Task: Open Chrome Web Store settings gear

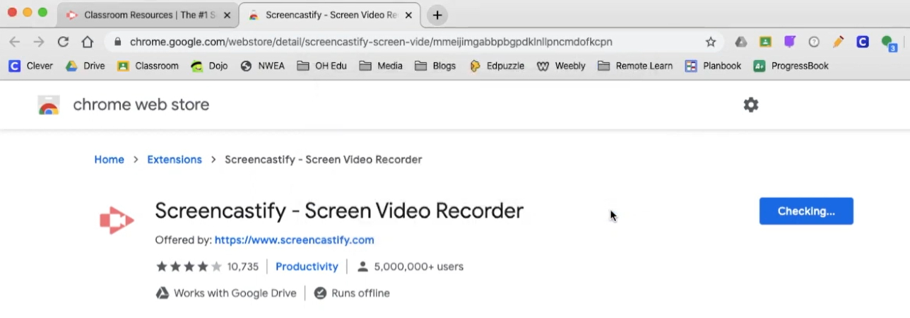Action: (751, 105)
